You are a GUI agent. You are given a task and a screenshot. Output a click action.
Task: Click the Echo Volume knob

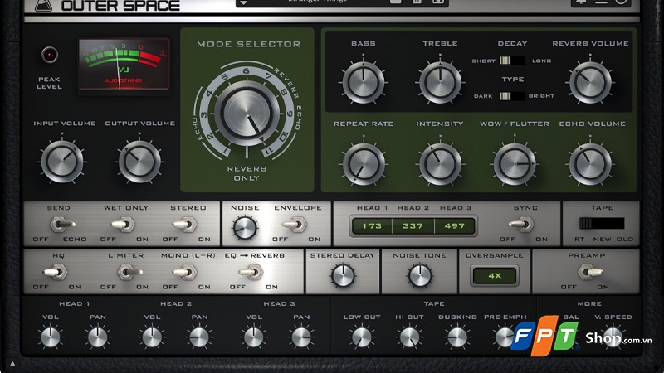coord(590,164)
